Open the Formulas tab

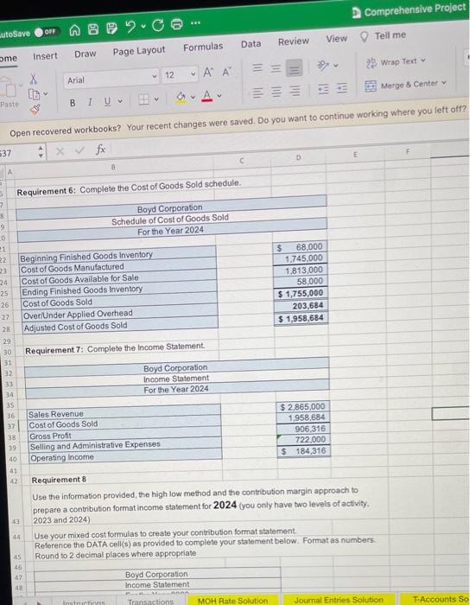(203, 47)
